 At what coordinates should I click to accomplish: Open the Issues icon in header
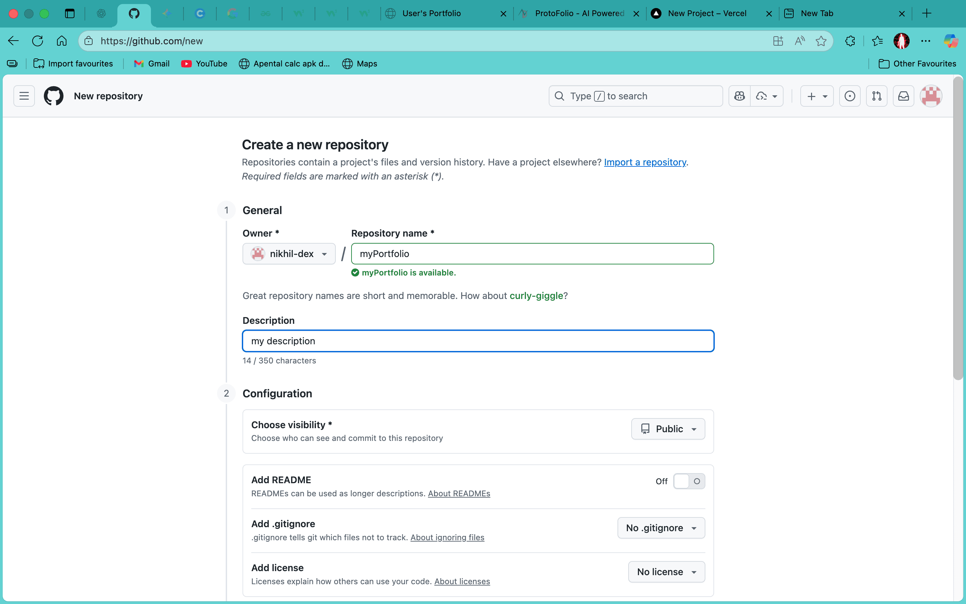pos(850,96)
